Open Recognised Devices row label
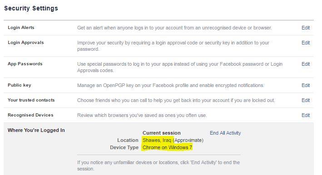322x175 pixels. (x=30, y=115)
